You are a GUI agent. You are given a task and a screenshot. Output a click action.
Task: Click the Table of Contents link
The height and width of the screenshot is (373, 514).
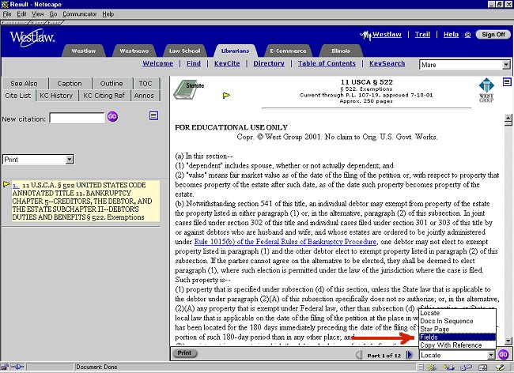pos(327,63)
